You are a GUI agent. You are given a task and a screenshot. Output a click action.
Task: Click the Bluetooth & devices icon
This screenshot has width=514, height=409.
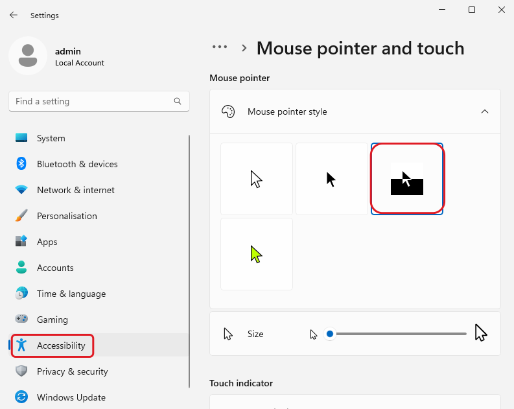tap(21, 164)
